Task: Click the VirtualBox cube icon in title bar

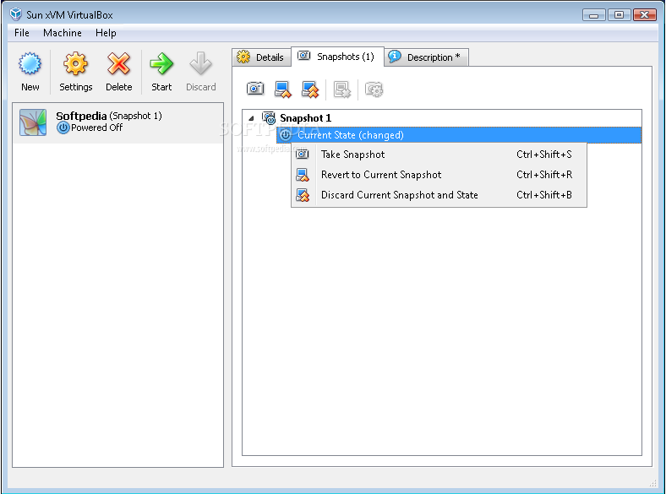Action: [x=16, y=14]
